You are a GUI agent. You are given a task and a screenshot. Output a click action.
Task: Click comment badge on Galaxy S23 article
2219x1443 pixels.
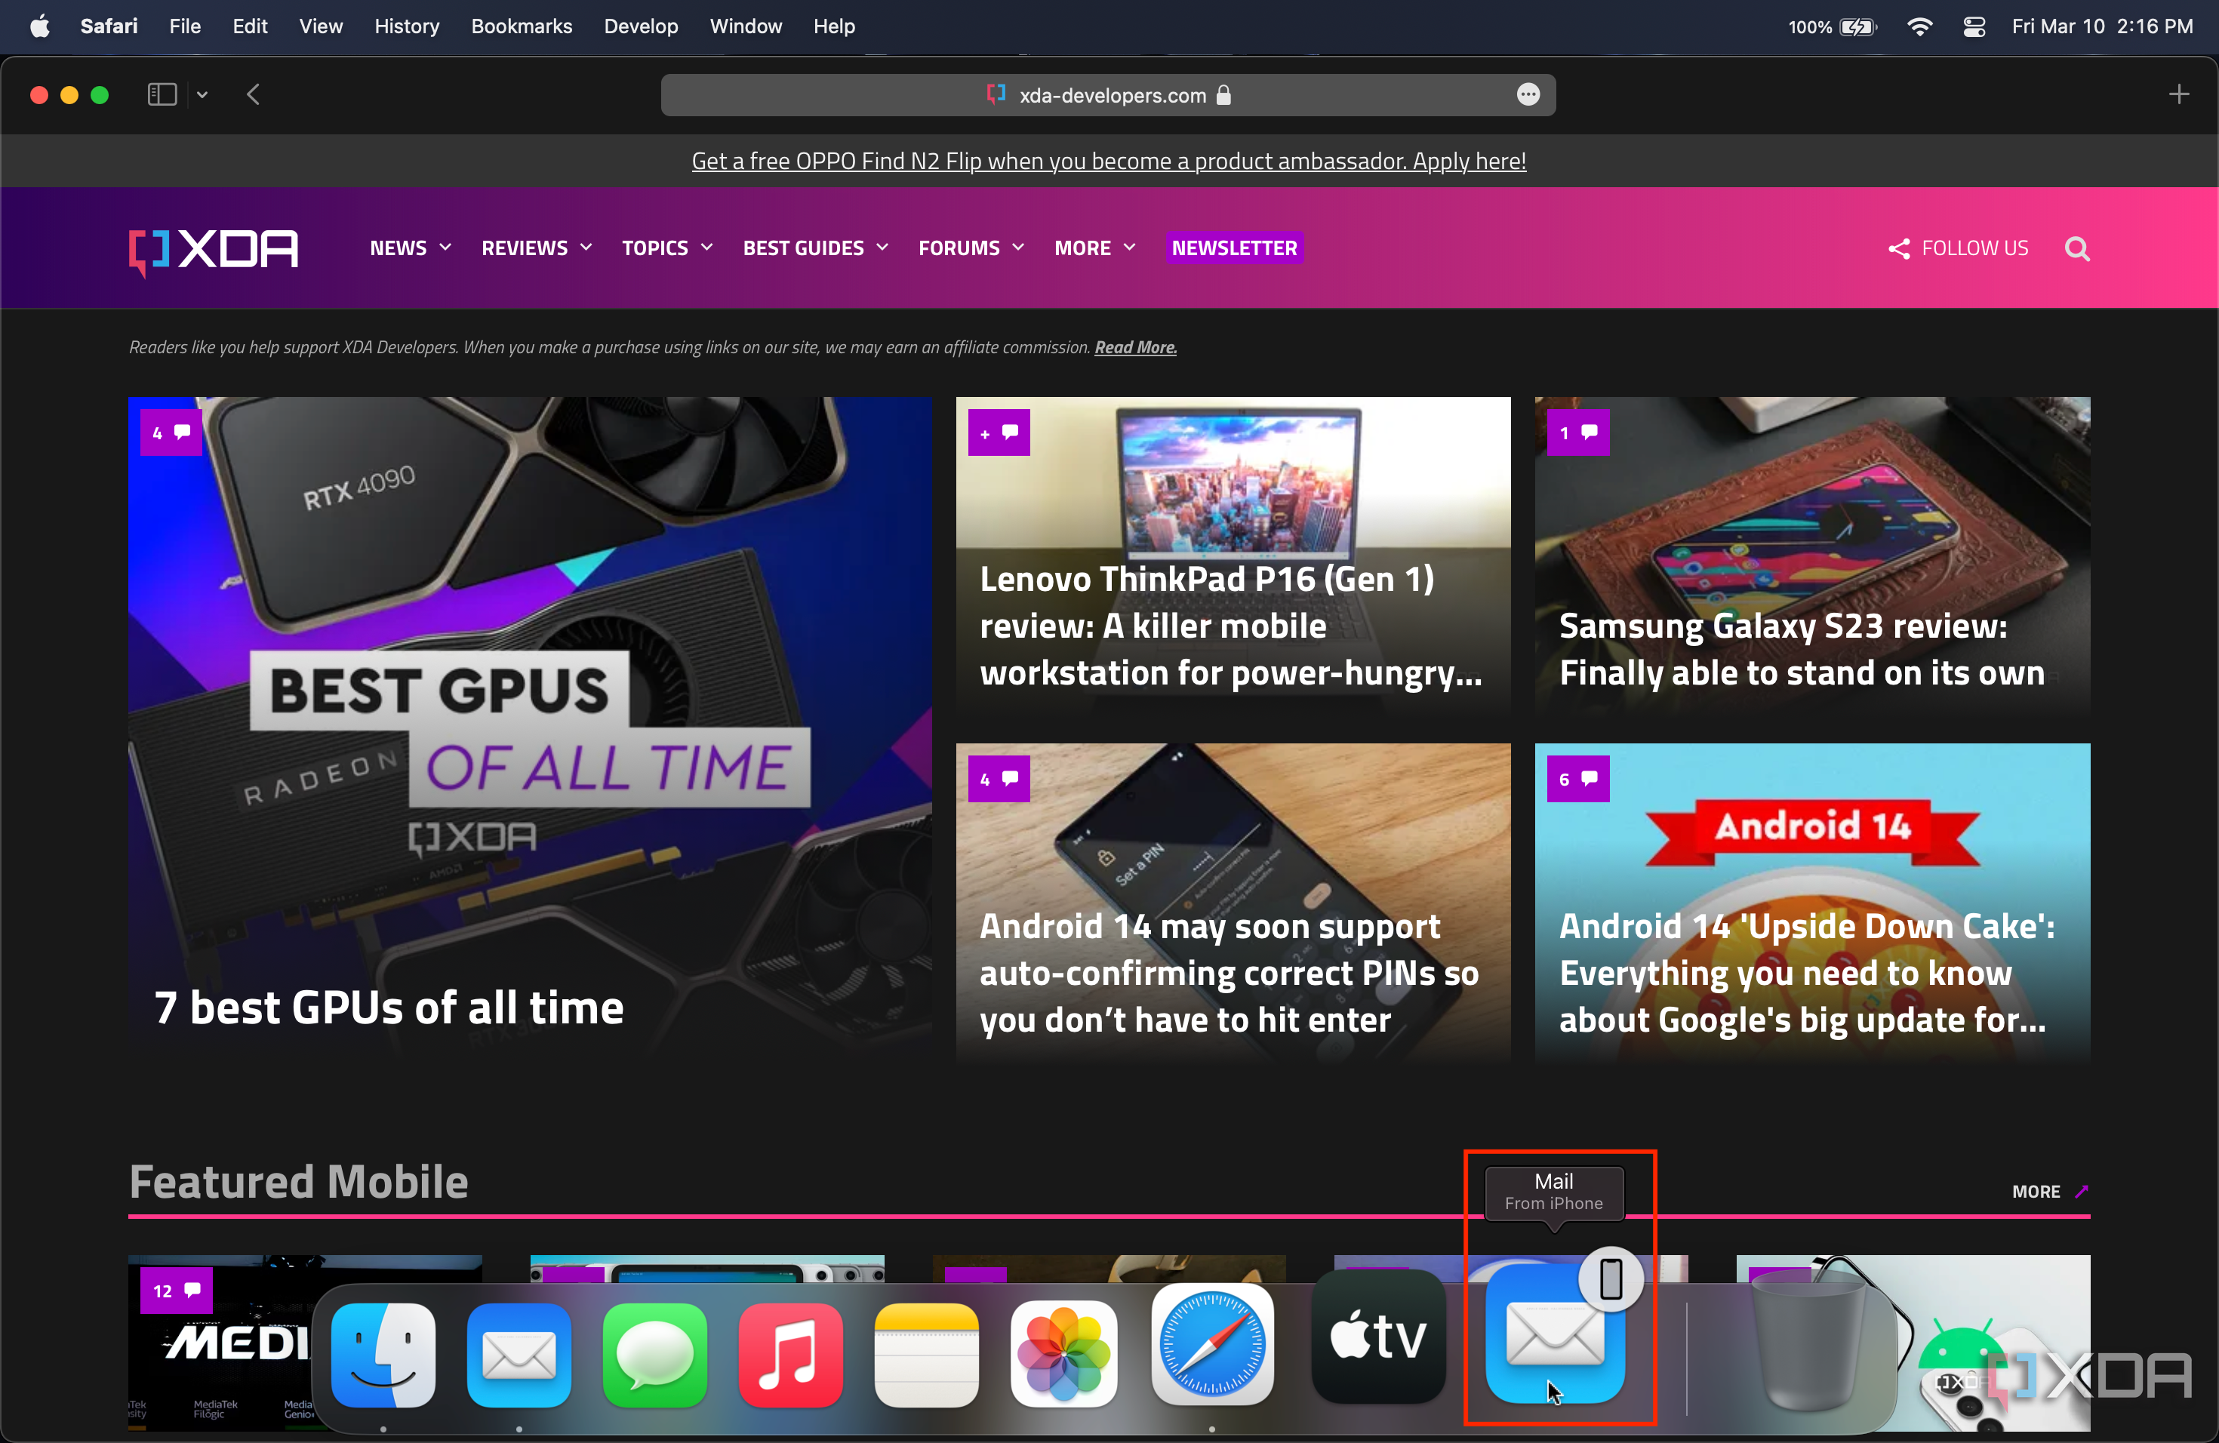(1578, 432)
